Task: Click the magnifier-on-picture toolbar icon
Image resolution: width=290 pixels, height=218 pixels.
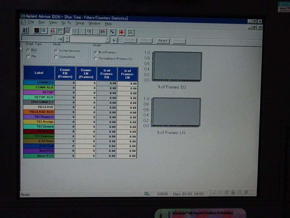Action: (131, 33)
